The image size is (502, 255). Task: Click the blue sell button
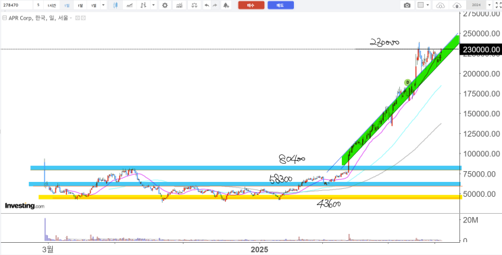(x=280, y=5)
